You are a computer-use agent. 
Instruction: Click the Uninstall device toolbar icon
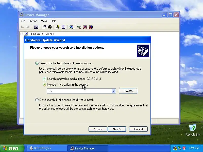click(85, 27)
